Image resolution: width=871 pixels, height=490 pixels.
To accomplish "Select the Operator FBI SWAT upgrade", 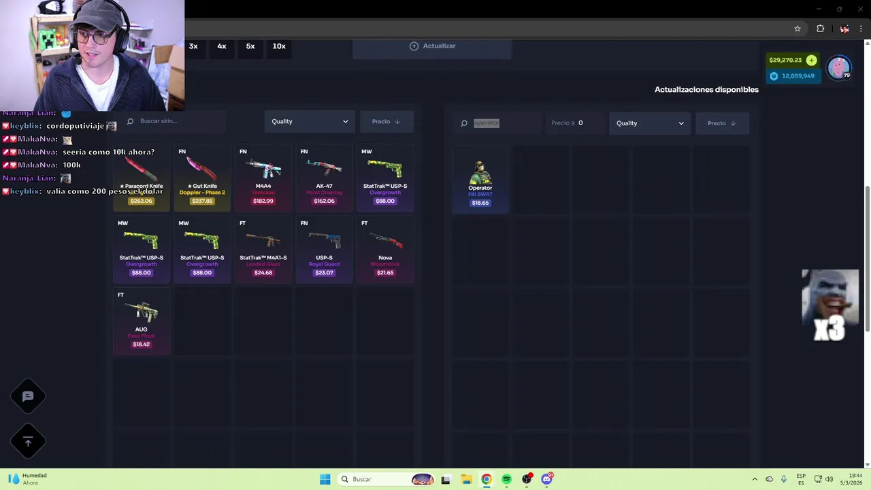I will tap(480, 181).
